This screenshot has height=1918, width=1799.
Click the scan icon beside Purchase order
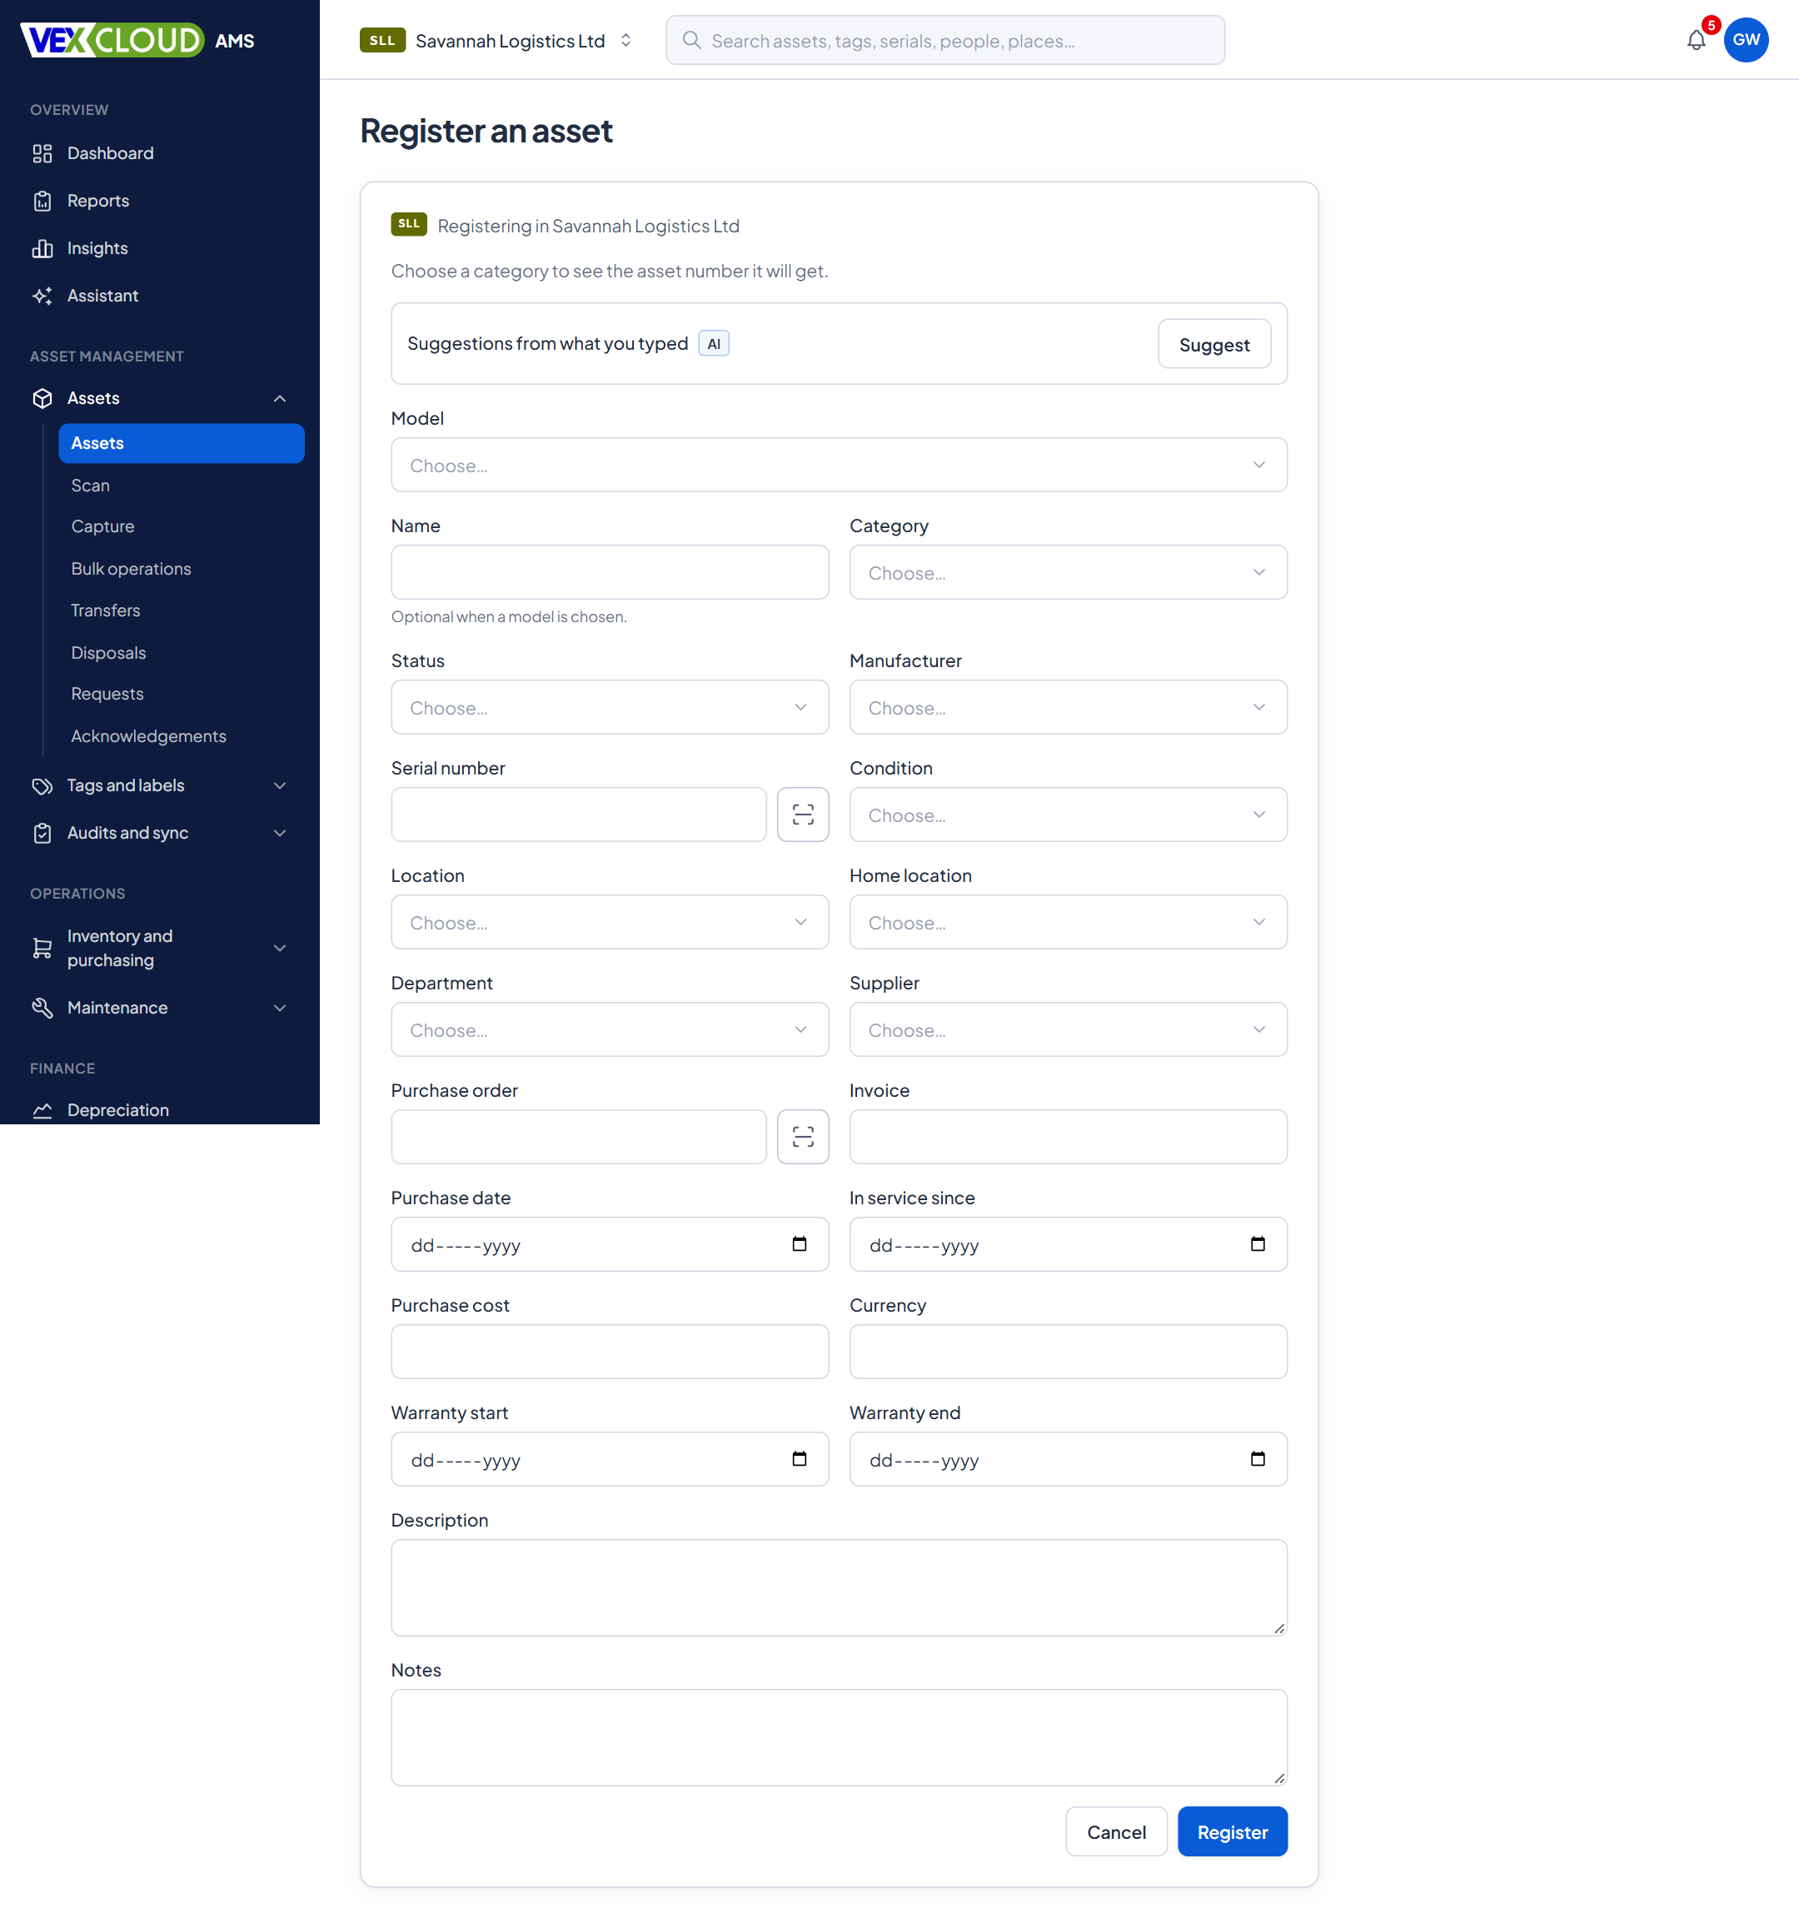[x=803, y=1137]
